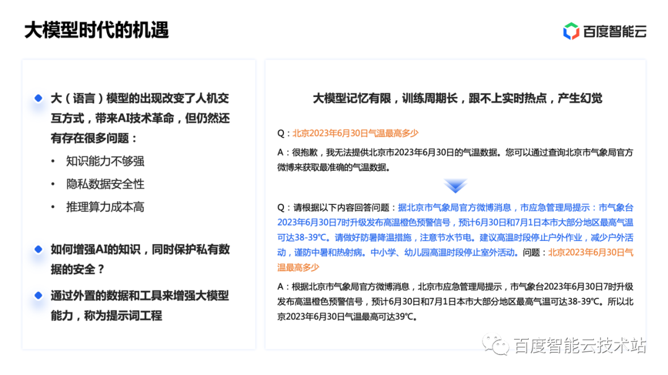The width and height of the screenshot is (668, 375).
Task: Click the answer line starting '很抱歉，我无法提供'
Action: coord(462,153)
